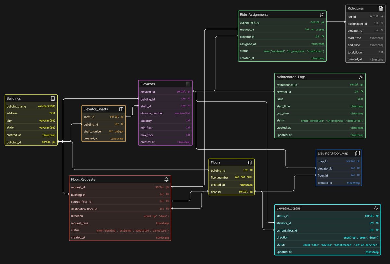Select the Maintenance_Logs table header
The height and width of the screenshot is (264, 390).
pyautogui.click(x=320, y=77)
